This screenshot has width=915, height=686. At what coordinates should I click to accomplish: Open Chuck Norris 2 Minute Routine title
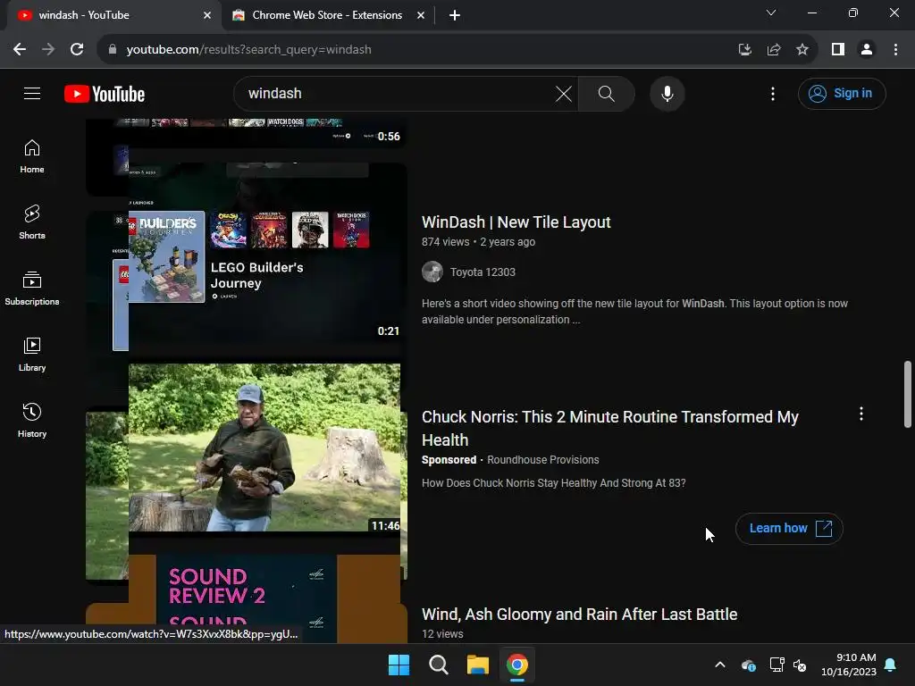[609, 428]
